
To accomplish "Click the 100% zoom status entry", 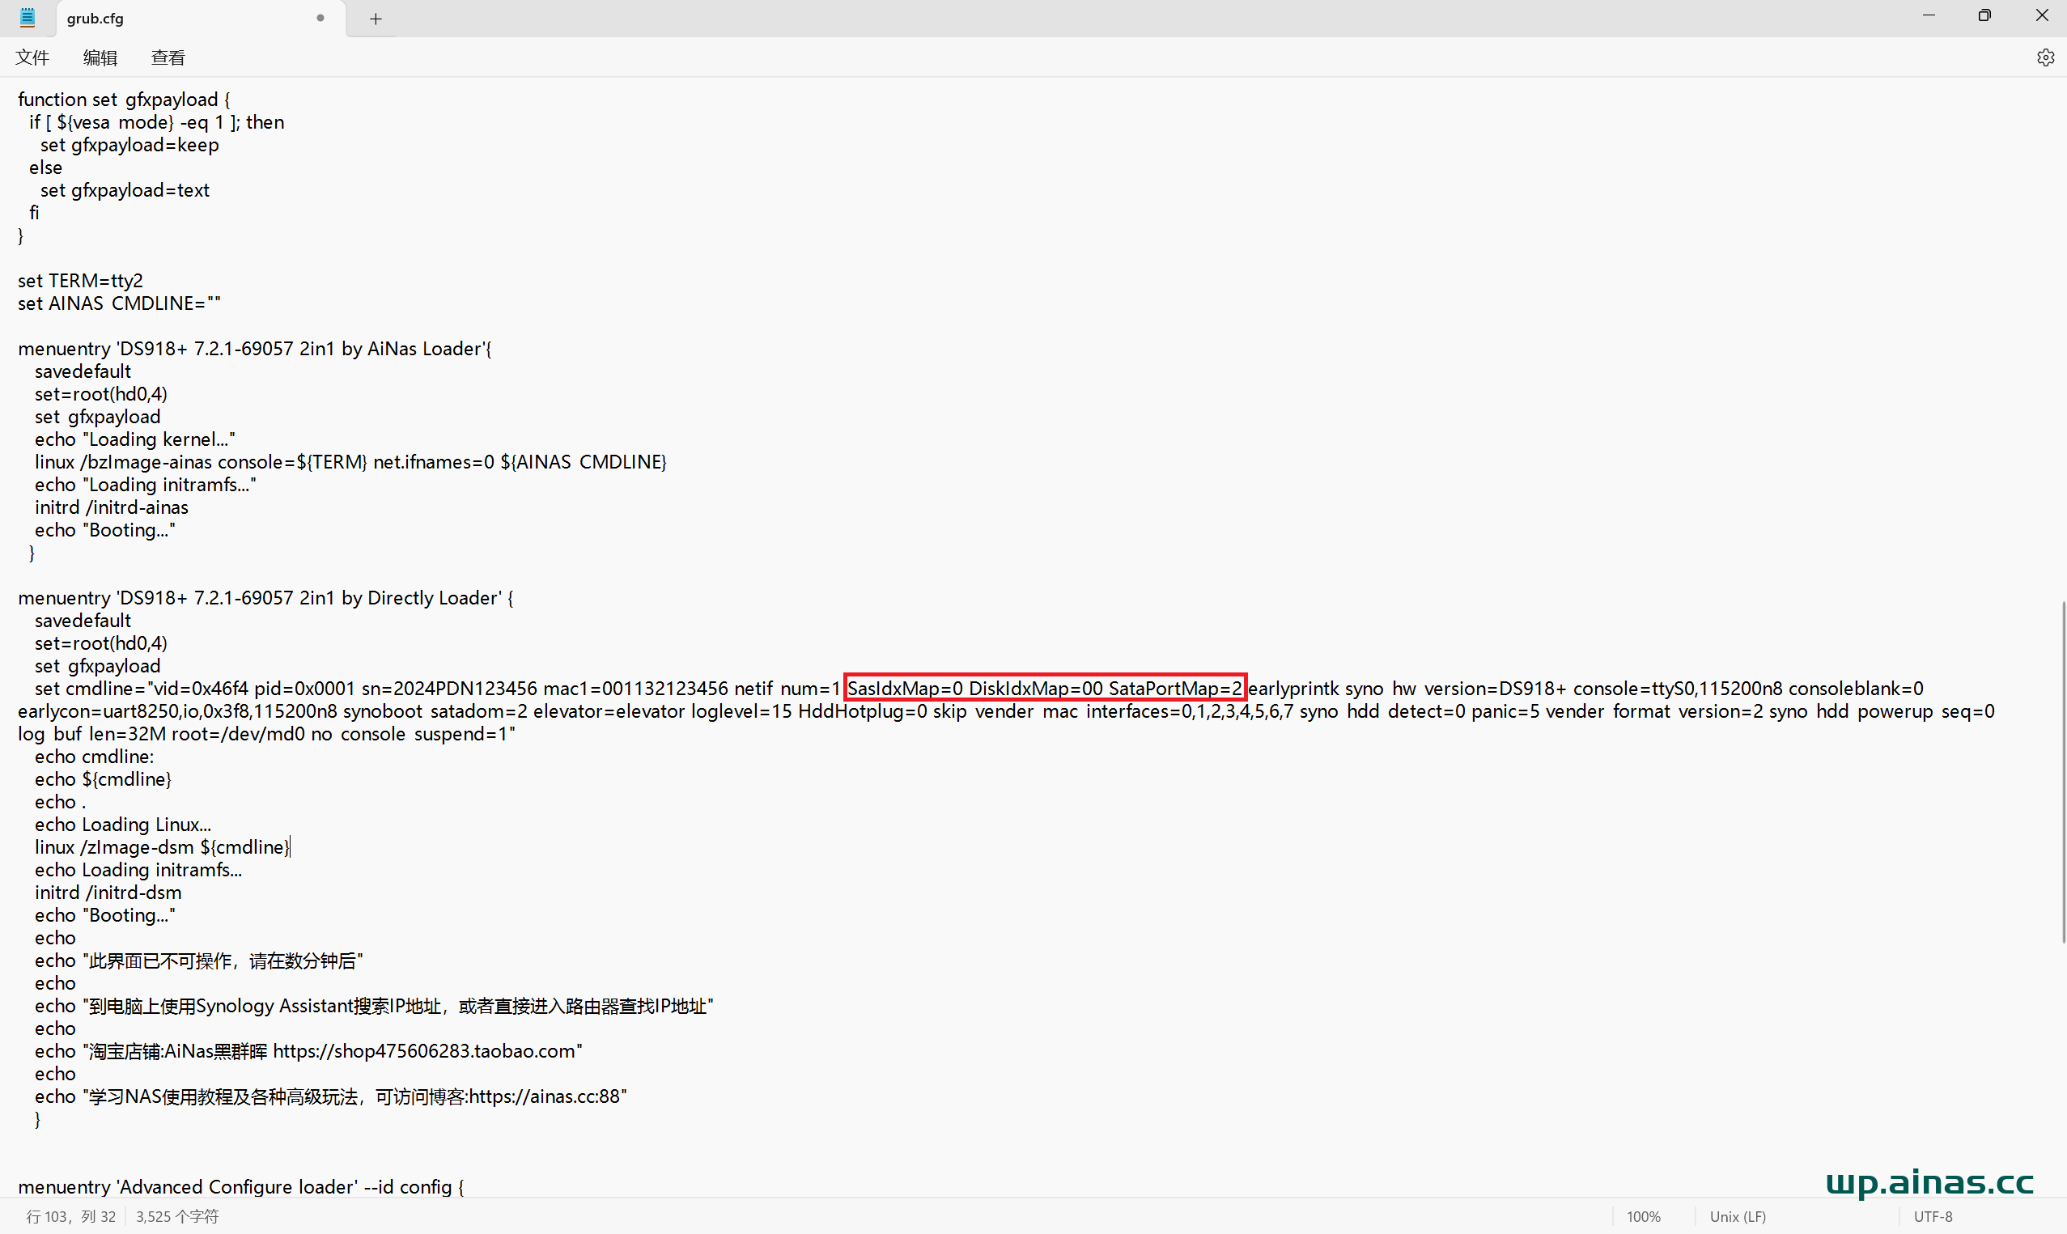I will tap(1643, 1216).
